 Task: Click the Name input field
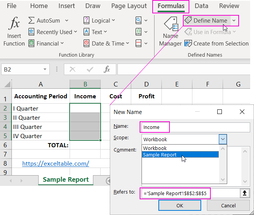(196, 127)
